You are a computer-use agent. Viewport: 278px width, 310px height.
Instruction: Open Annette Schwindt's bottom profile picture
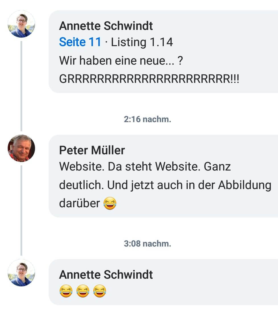coord(21,273)
